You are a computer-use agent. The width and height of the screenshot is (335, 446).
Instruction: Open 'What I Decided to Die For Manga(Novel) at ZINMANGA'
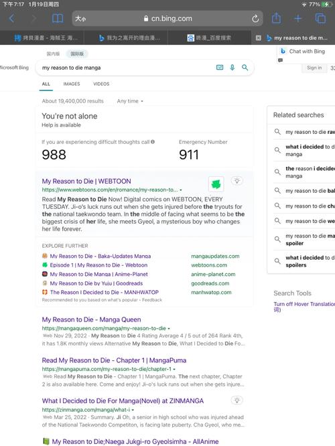coord(123,400)
